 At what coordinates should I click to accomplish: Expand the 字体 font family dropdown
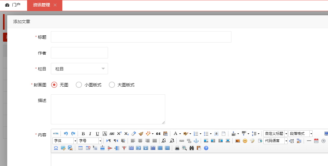point(65,141)
